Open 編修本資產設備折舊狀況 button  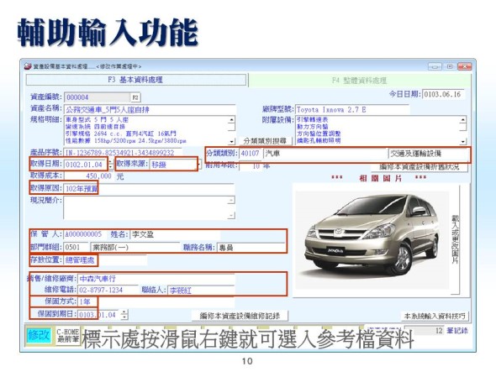pos(419,166)
